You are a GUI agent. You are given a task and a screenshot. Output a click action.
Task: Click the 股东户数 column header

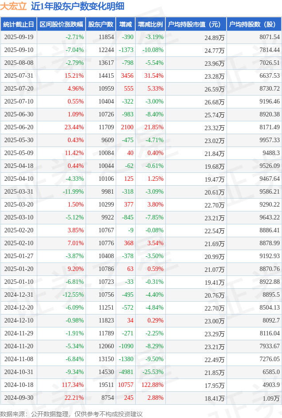tap(101, 24)
